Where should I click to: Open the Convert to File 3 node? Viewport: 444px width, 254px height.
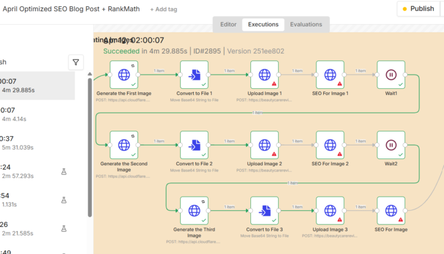pyautogui.click(x=264, y=211)
